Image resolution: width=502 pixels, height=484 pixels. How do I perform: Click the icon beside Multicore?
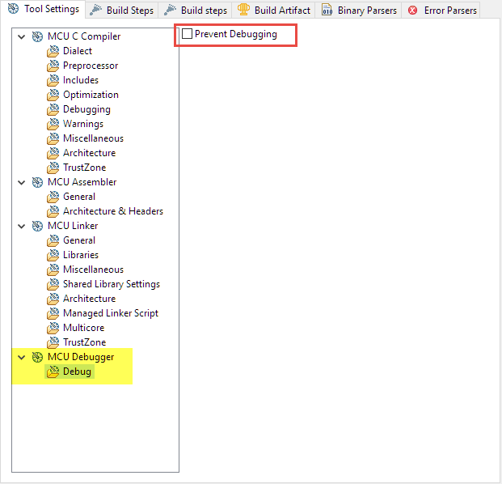pos(53,328)
